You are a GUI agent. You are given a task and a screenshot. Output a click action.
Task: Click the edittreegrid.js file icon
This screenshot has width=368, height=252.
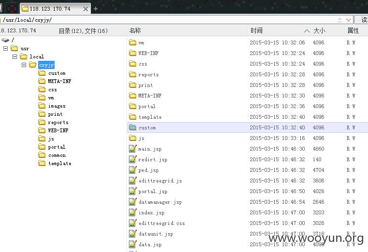pos(133,181)
